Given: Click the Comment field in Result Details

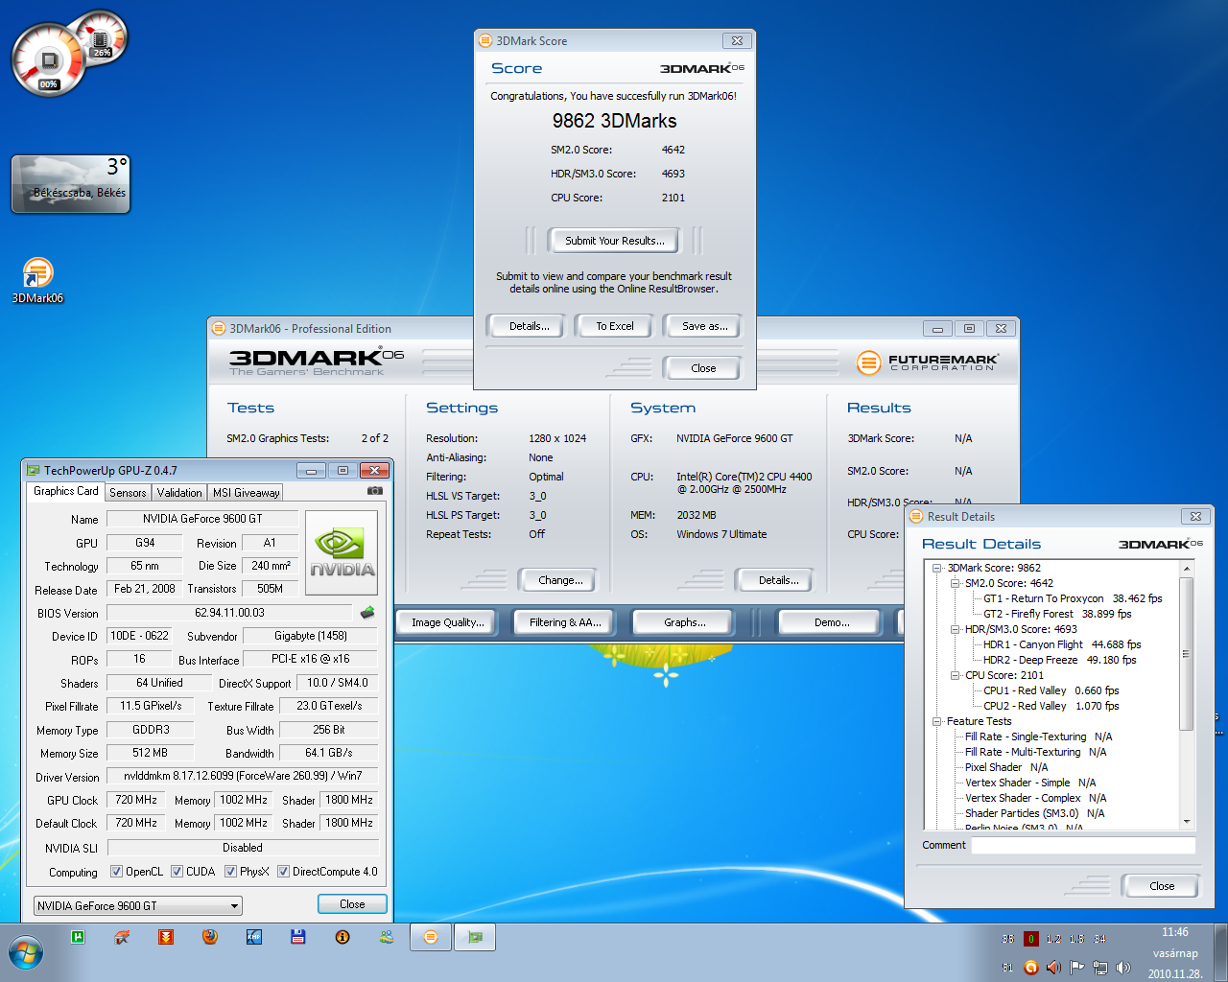Looking at the screenshot, I should 1082,846.
